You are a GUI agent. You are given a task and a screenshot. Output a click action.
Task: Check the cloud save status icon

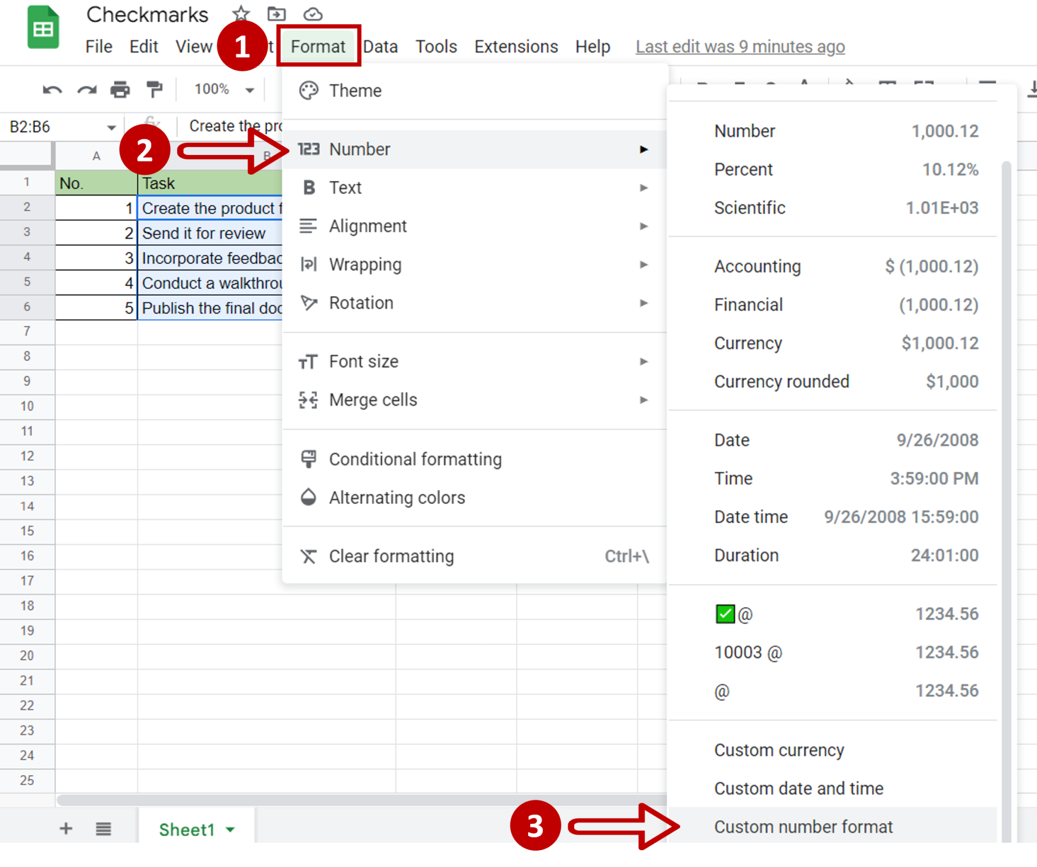coord(313,14)
